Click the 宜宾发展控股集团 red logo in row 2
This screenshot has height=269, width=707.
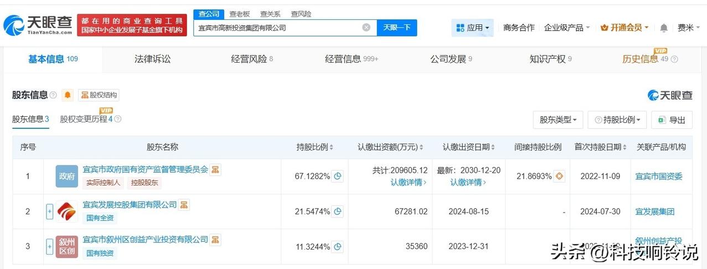tap(66, 211)
